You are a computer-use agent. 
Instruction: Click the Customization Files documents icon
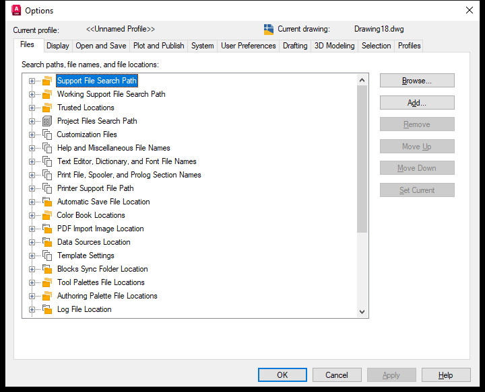[47, 134]
